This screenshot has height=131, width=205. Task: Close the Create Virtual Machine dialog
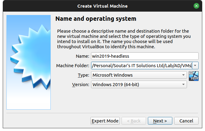(x=196, y=6)
